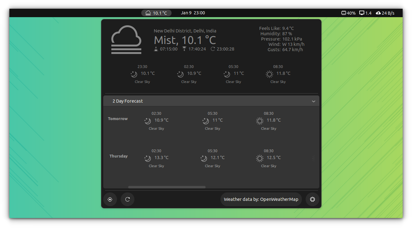The height and width of the screenshot is (228, 412).
Task: Open the weather extension settings gear
Action: point(313,199)
